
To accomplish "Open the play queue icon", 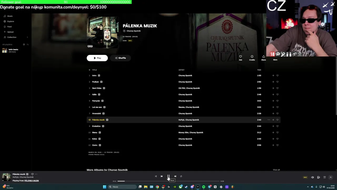I will [x=325, y=177].
